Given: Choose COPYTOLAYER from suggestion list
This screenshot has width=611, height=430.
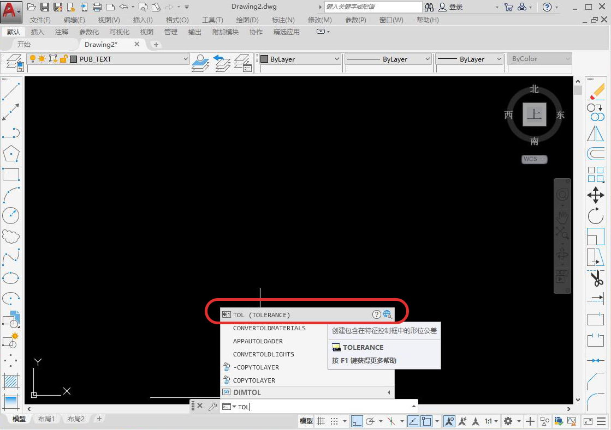Looking at the screenshot, I should [254, 380].
